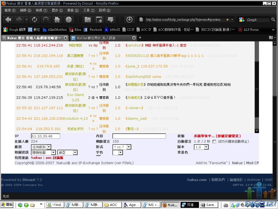The width and height of the screenshot is (278, 209).
Task: Click the Facebook bookmark link
Action: pos(93,30)
